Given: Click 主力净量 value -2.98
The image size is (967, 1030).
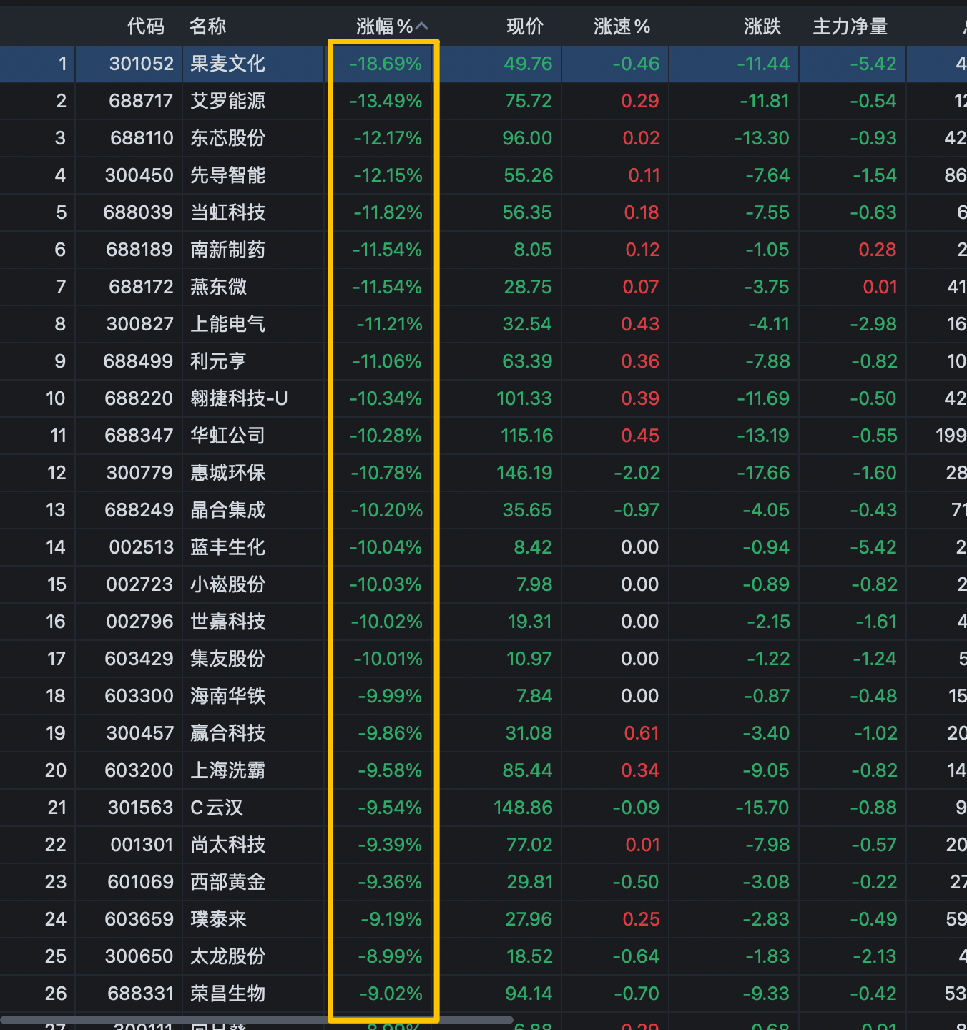Looking at the screenshot, I should 873,324.
